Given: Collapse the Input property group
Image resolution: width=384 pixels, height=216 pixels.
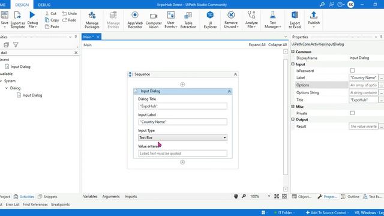Looking at the screenshot, I should point(293,64).
